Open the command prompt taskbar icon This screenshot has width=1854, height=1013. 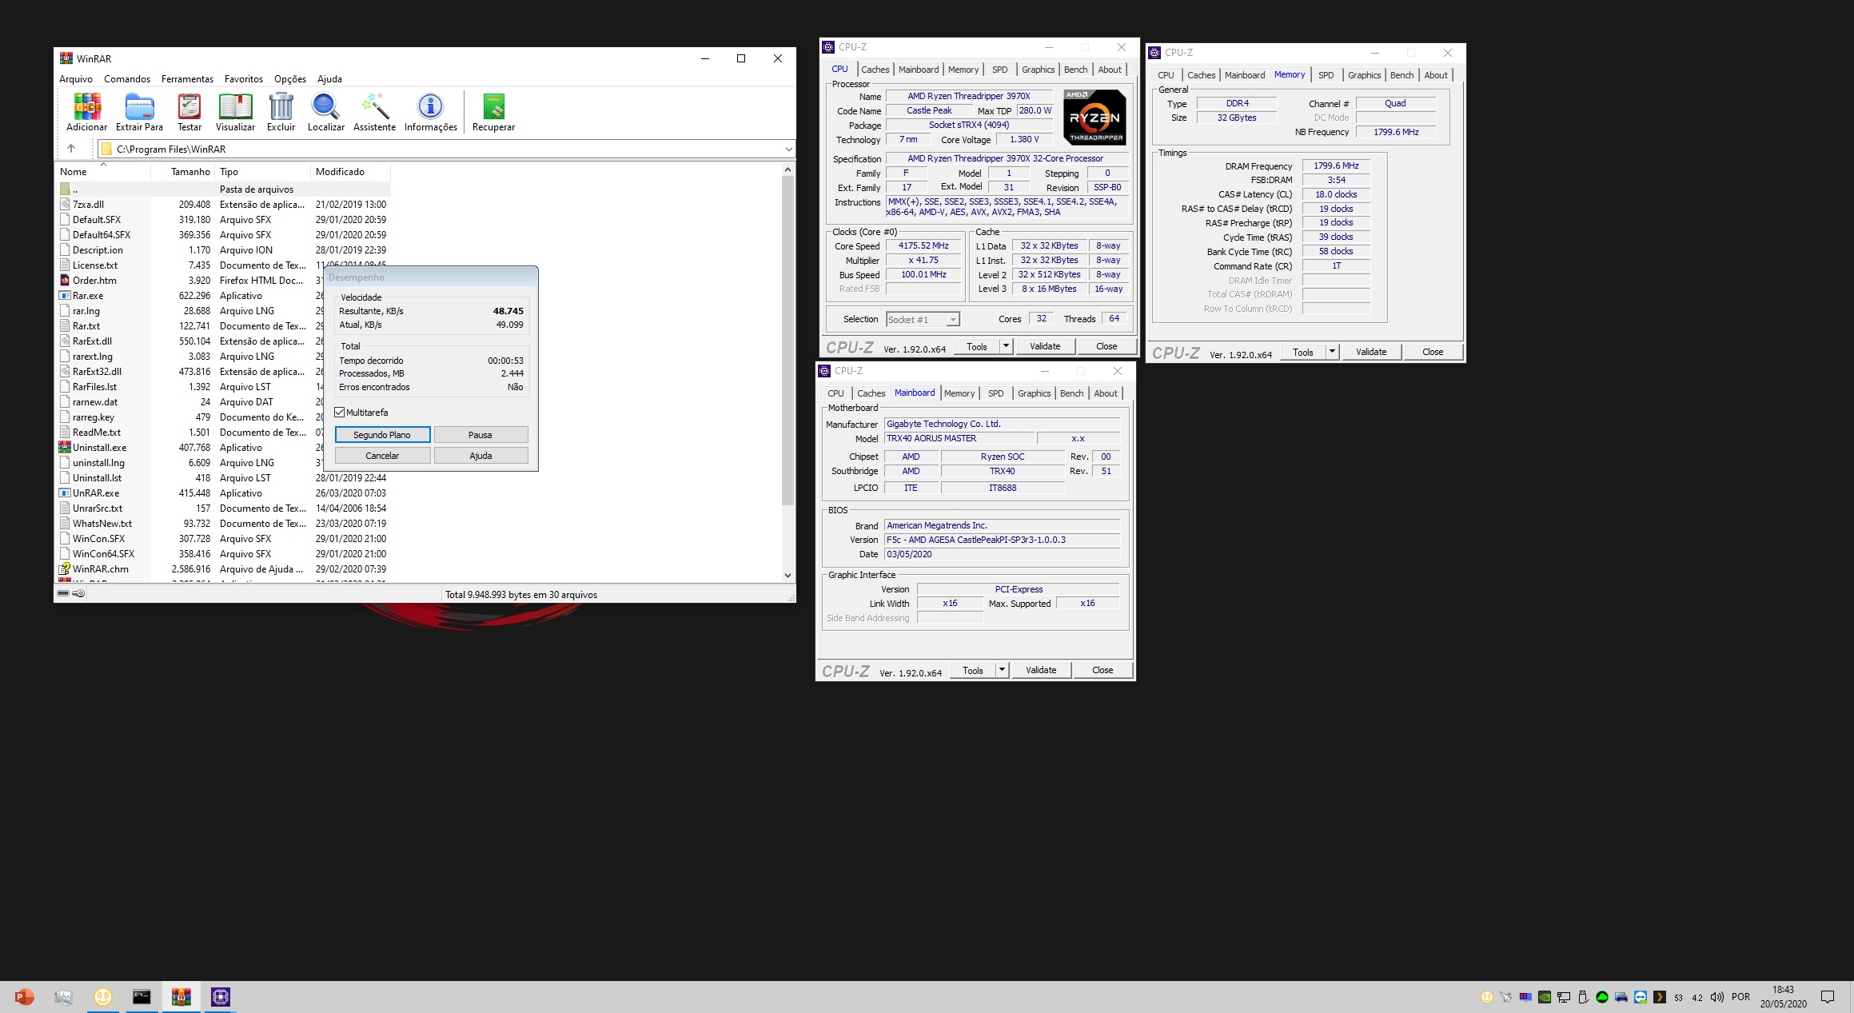pyautogui.click(x=142, y=996)
